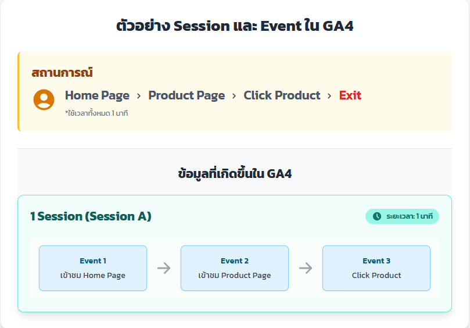This screenshot has height=328, width=470.
Task: Click the ข้อมูลที่เกิดขึ้นใน GA4 heading
Action: click(x=235, y=173)
